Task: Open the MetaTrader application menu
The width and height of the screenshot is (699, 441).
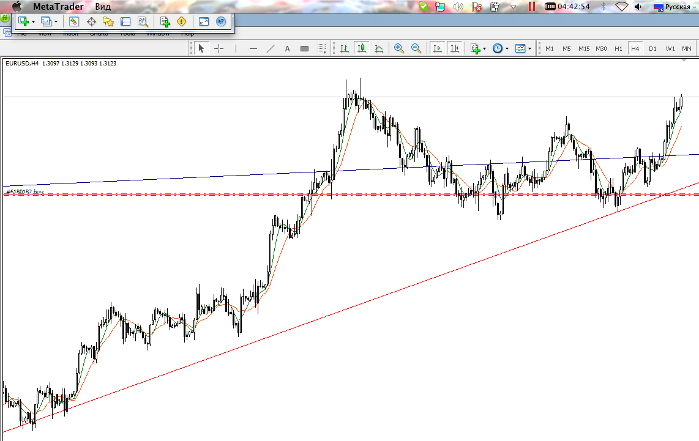Action: [58, 6]
